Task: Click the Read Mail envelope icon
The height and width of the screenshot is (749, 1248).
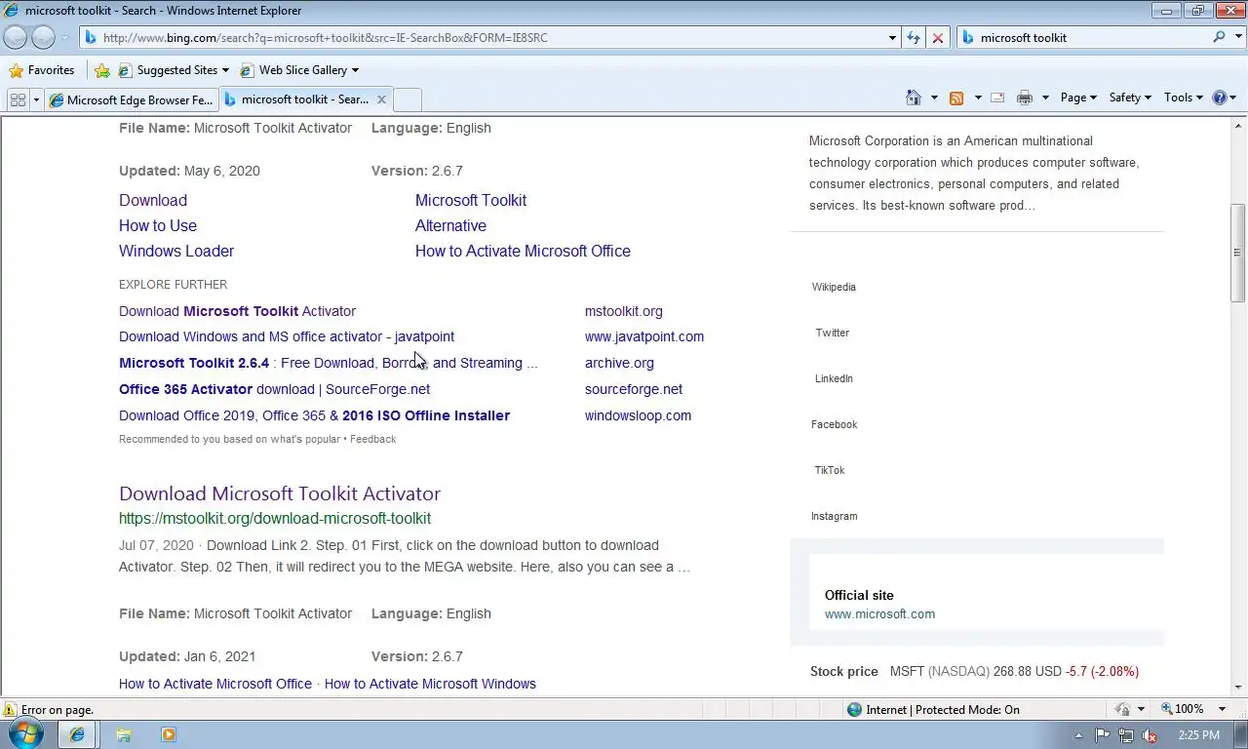Action: 997,98
